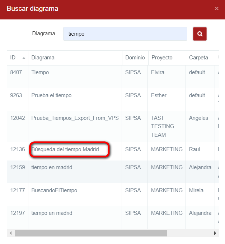The image size is (225, 244).
Task: Click the magnifying glass search button
Action: pos(200,34)
